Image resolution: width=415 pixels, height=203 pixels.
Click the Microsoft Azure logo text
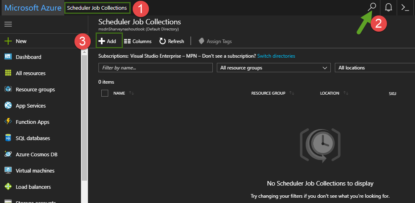tap(33, 8)
